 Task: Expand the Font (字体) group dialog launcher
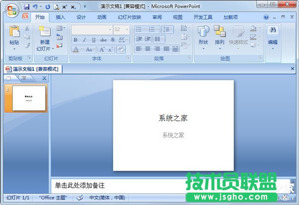click(128, 58)
